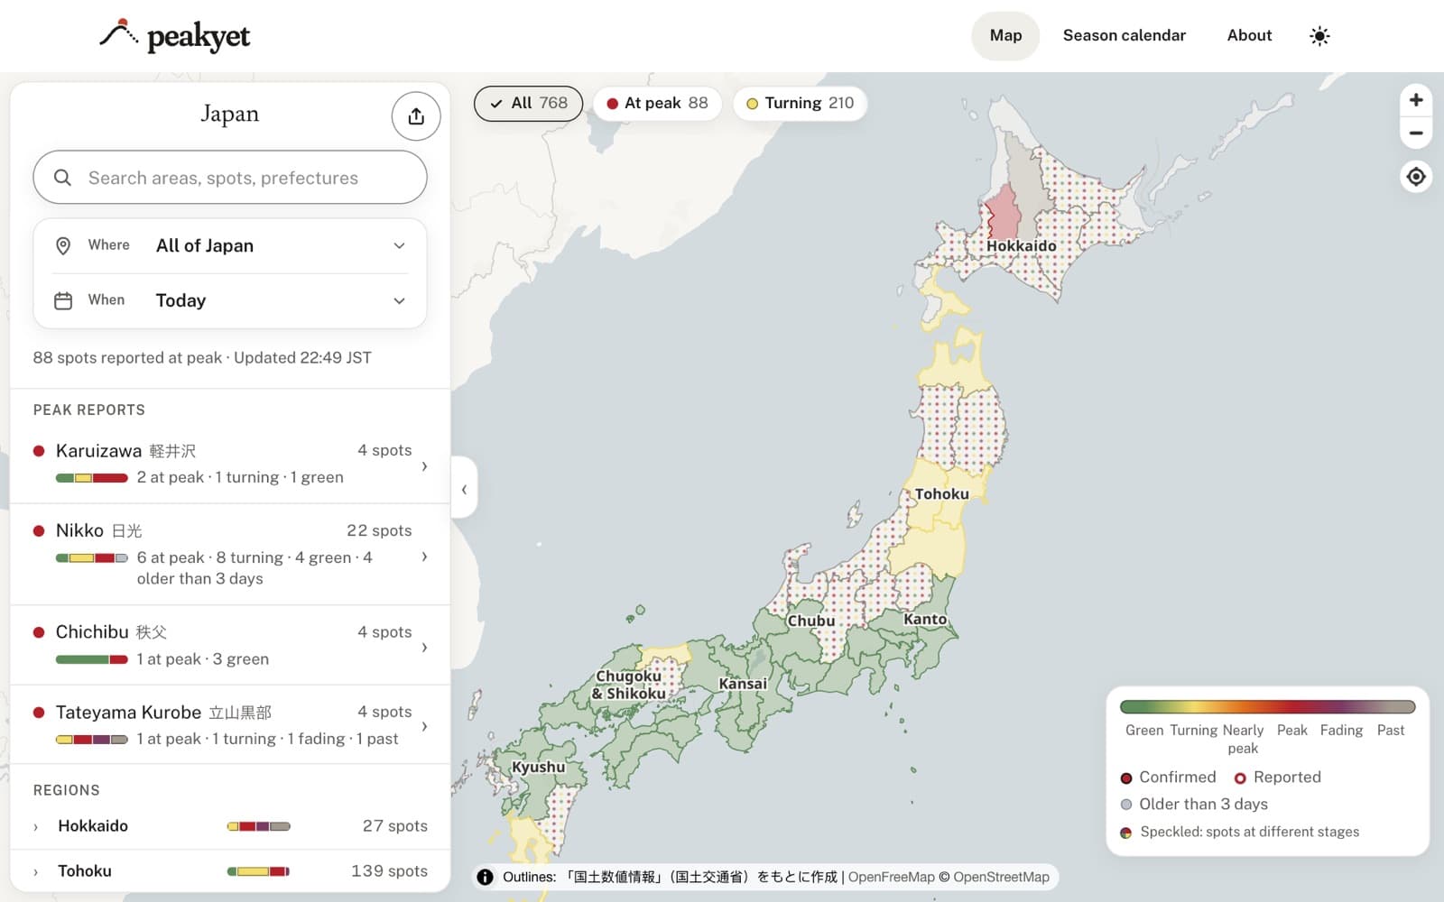The image size is (1444, 902).
Task: Click the Hokkaido region stage color bar
Action: (258, 826)
